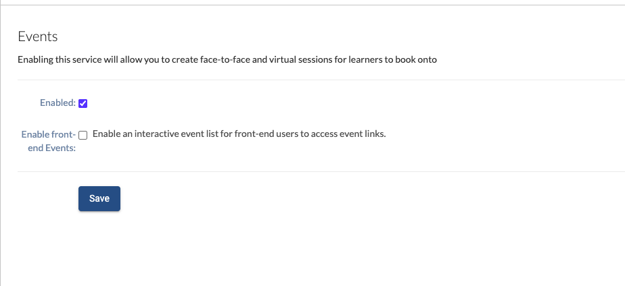Select the word 'Events' in the title

38,36
